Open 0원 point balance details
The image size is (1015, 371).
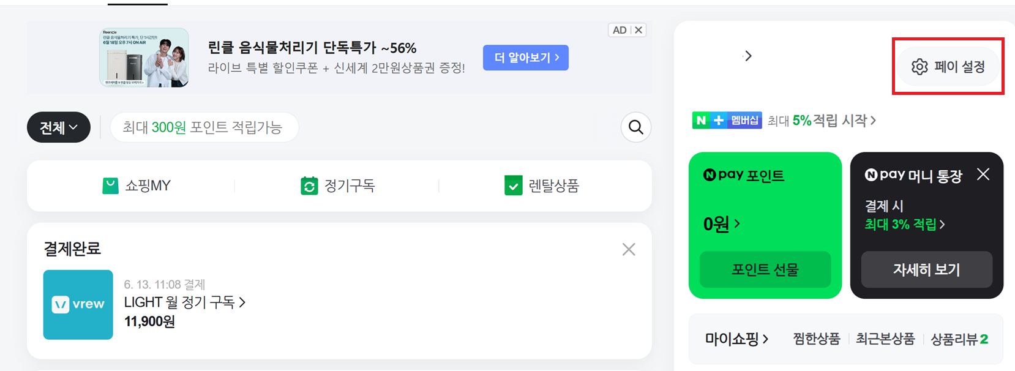tap(722, 224)
